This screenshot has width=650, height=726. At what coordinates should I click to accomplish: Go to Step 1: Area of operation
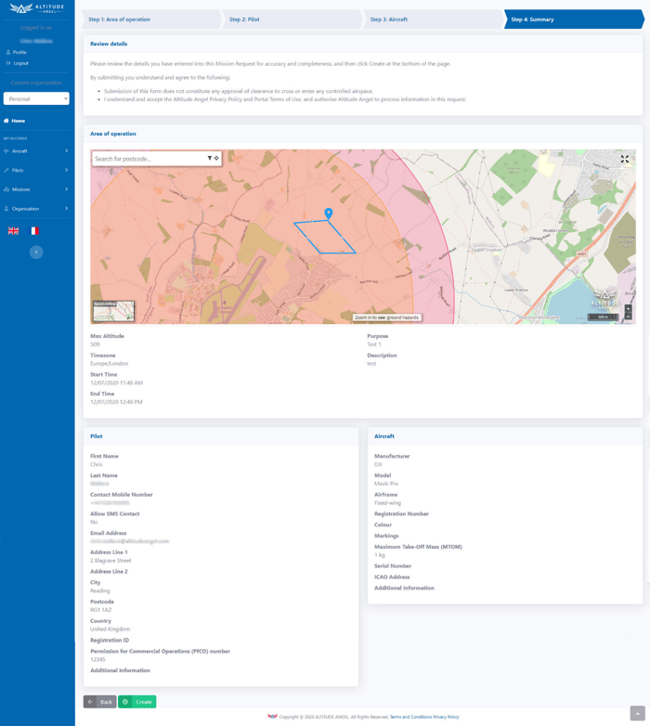point(152,19)
